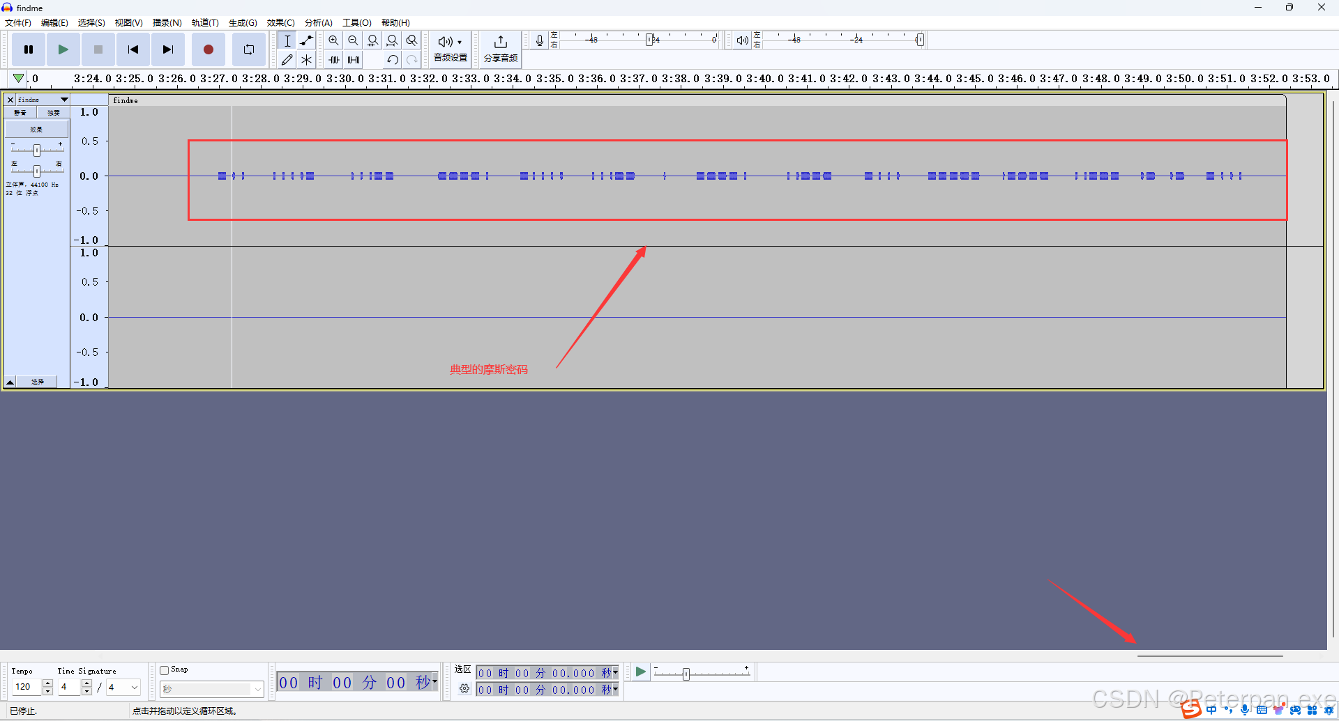
Task: Adjust the playback level slider
Action: (920, 40)
